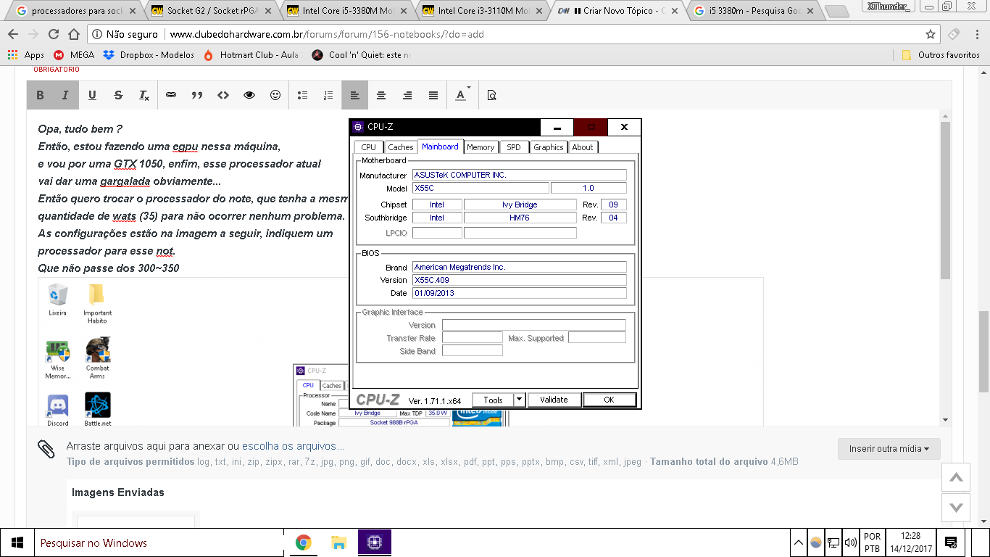This screenshot has width=990, height=557.
Task: Click OK in the CPU-Z window
Action: 610,400
